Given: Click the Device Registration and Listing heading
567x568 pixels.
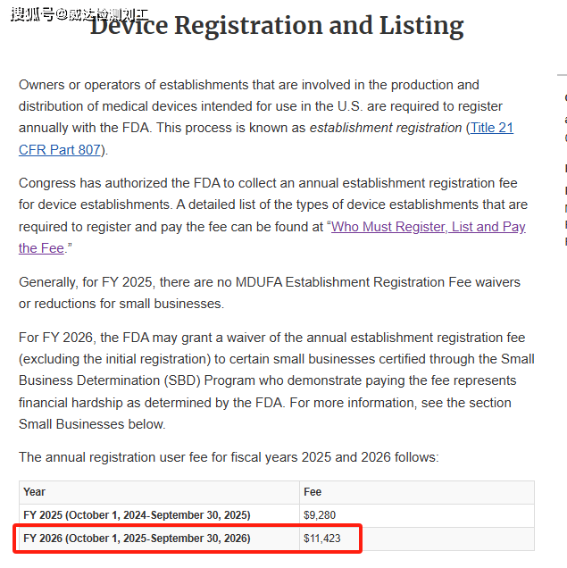Looking at the screenshot, I should [277, 27].
